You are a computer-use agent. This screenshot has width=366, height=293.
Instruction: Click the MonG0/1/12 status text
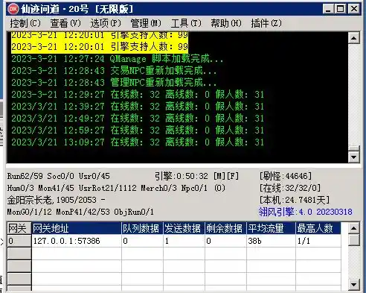(x=30, y=212)
